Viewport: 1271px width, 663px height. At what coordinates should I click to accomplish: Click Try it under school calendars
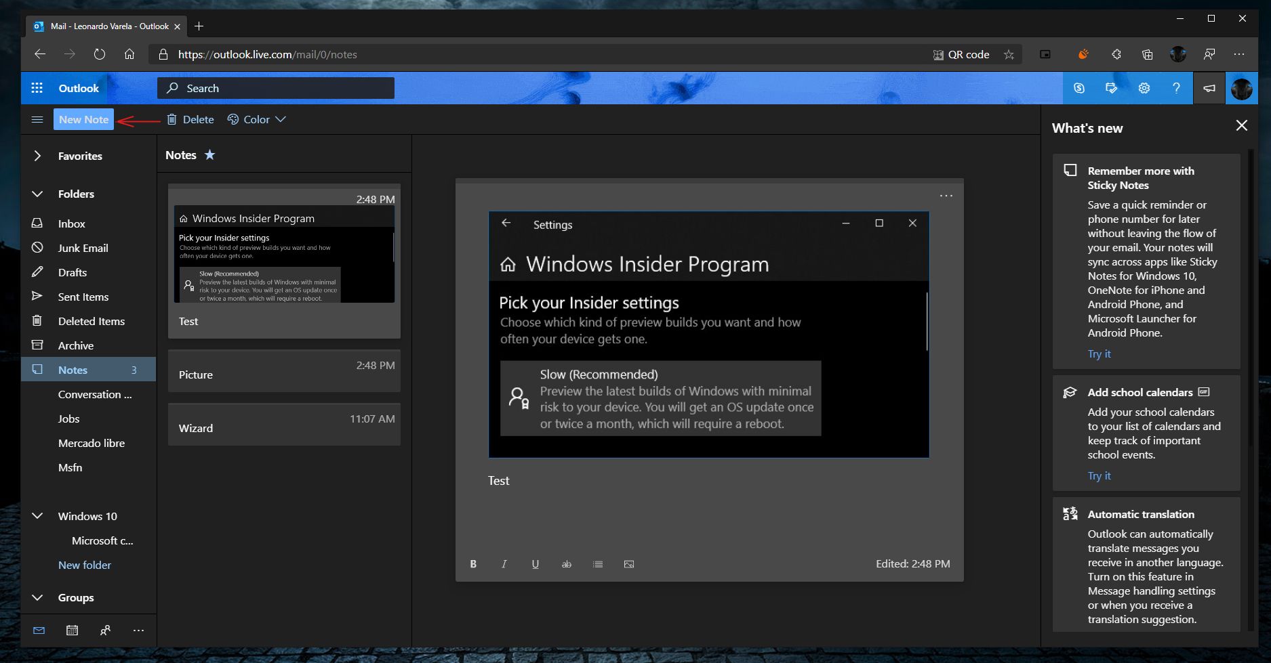(x=1099, y=475)
